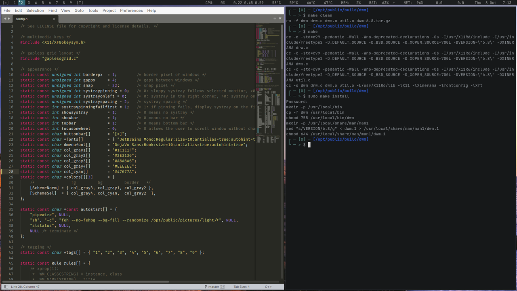Open the Selection menu
This screenshot has width=517, height=291.
pyautogui.click(x=35, y=11)
